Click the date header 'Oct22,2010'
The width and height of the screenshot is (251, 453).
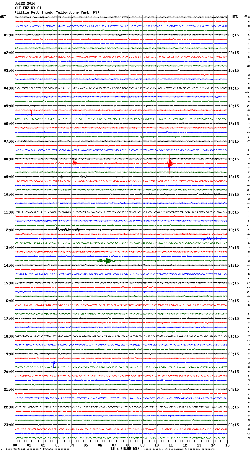point(25,4)
